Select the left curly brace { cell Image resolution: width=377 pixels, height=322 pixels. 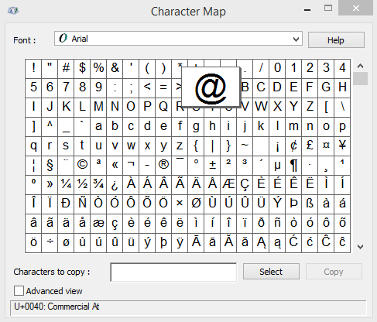(x=196, y=146)
